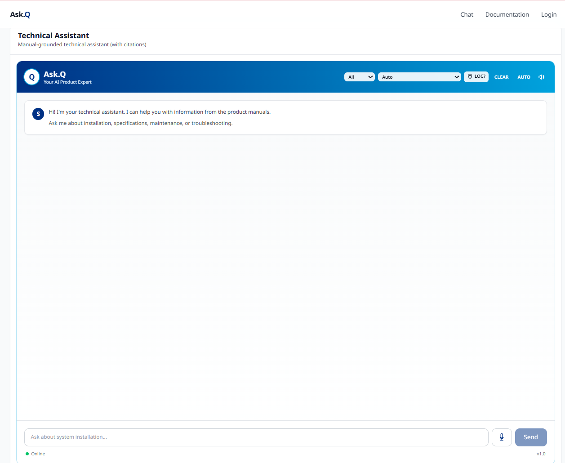This screenshot has width=565, height=463.
Task: Focus the 'Ask about system installation...' input
Action: click(256, 437)
